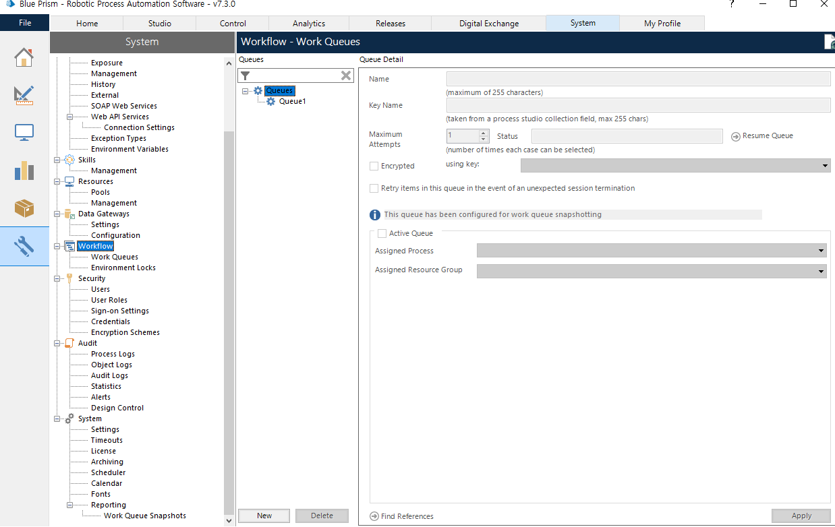
Task: Click the Blue Prism logo in the title bar
Action: coord(11,3)
